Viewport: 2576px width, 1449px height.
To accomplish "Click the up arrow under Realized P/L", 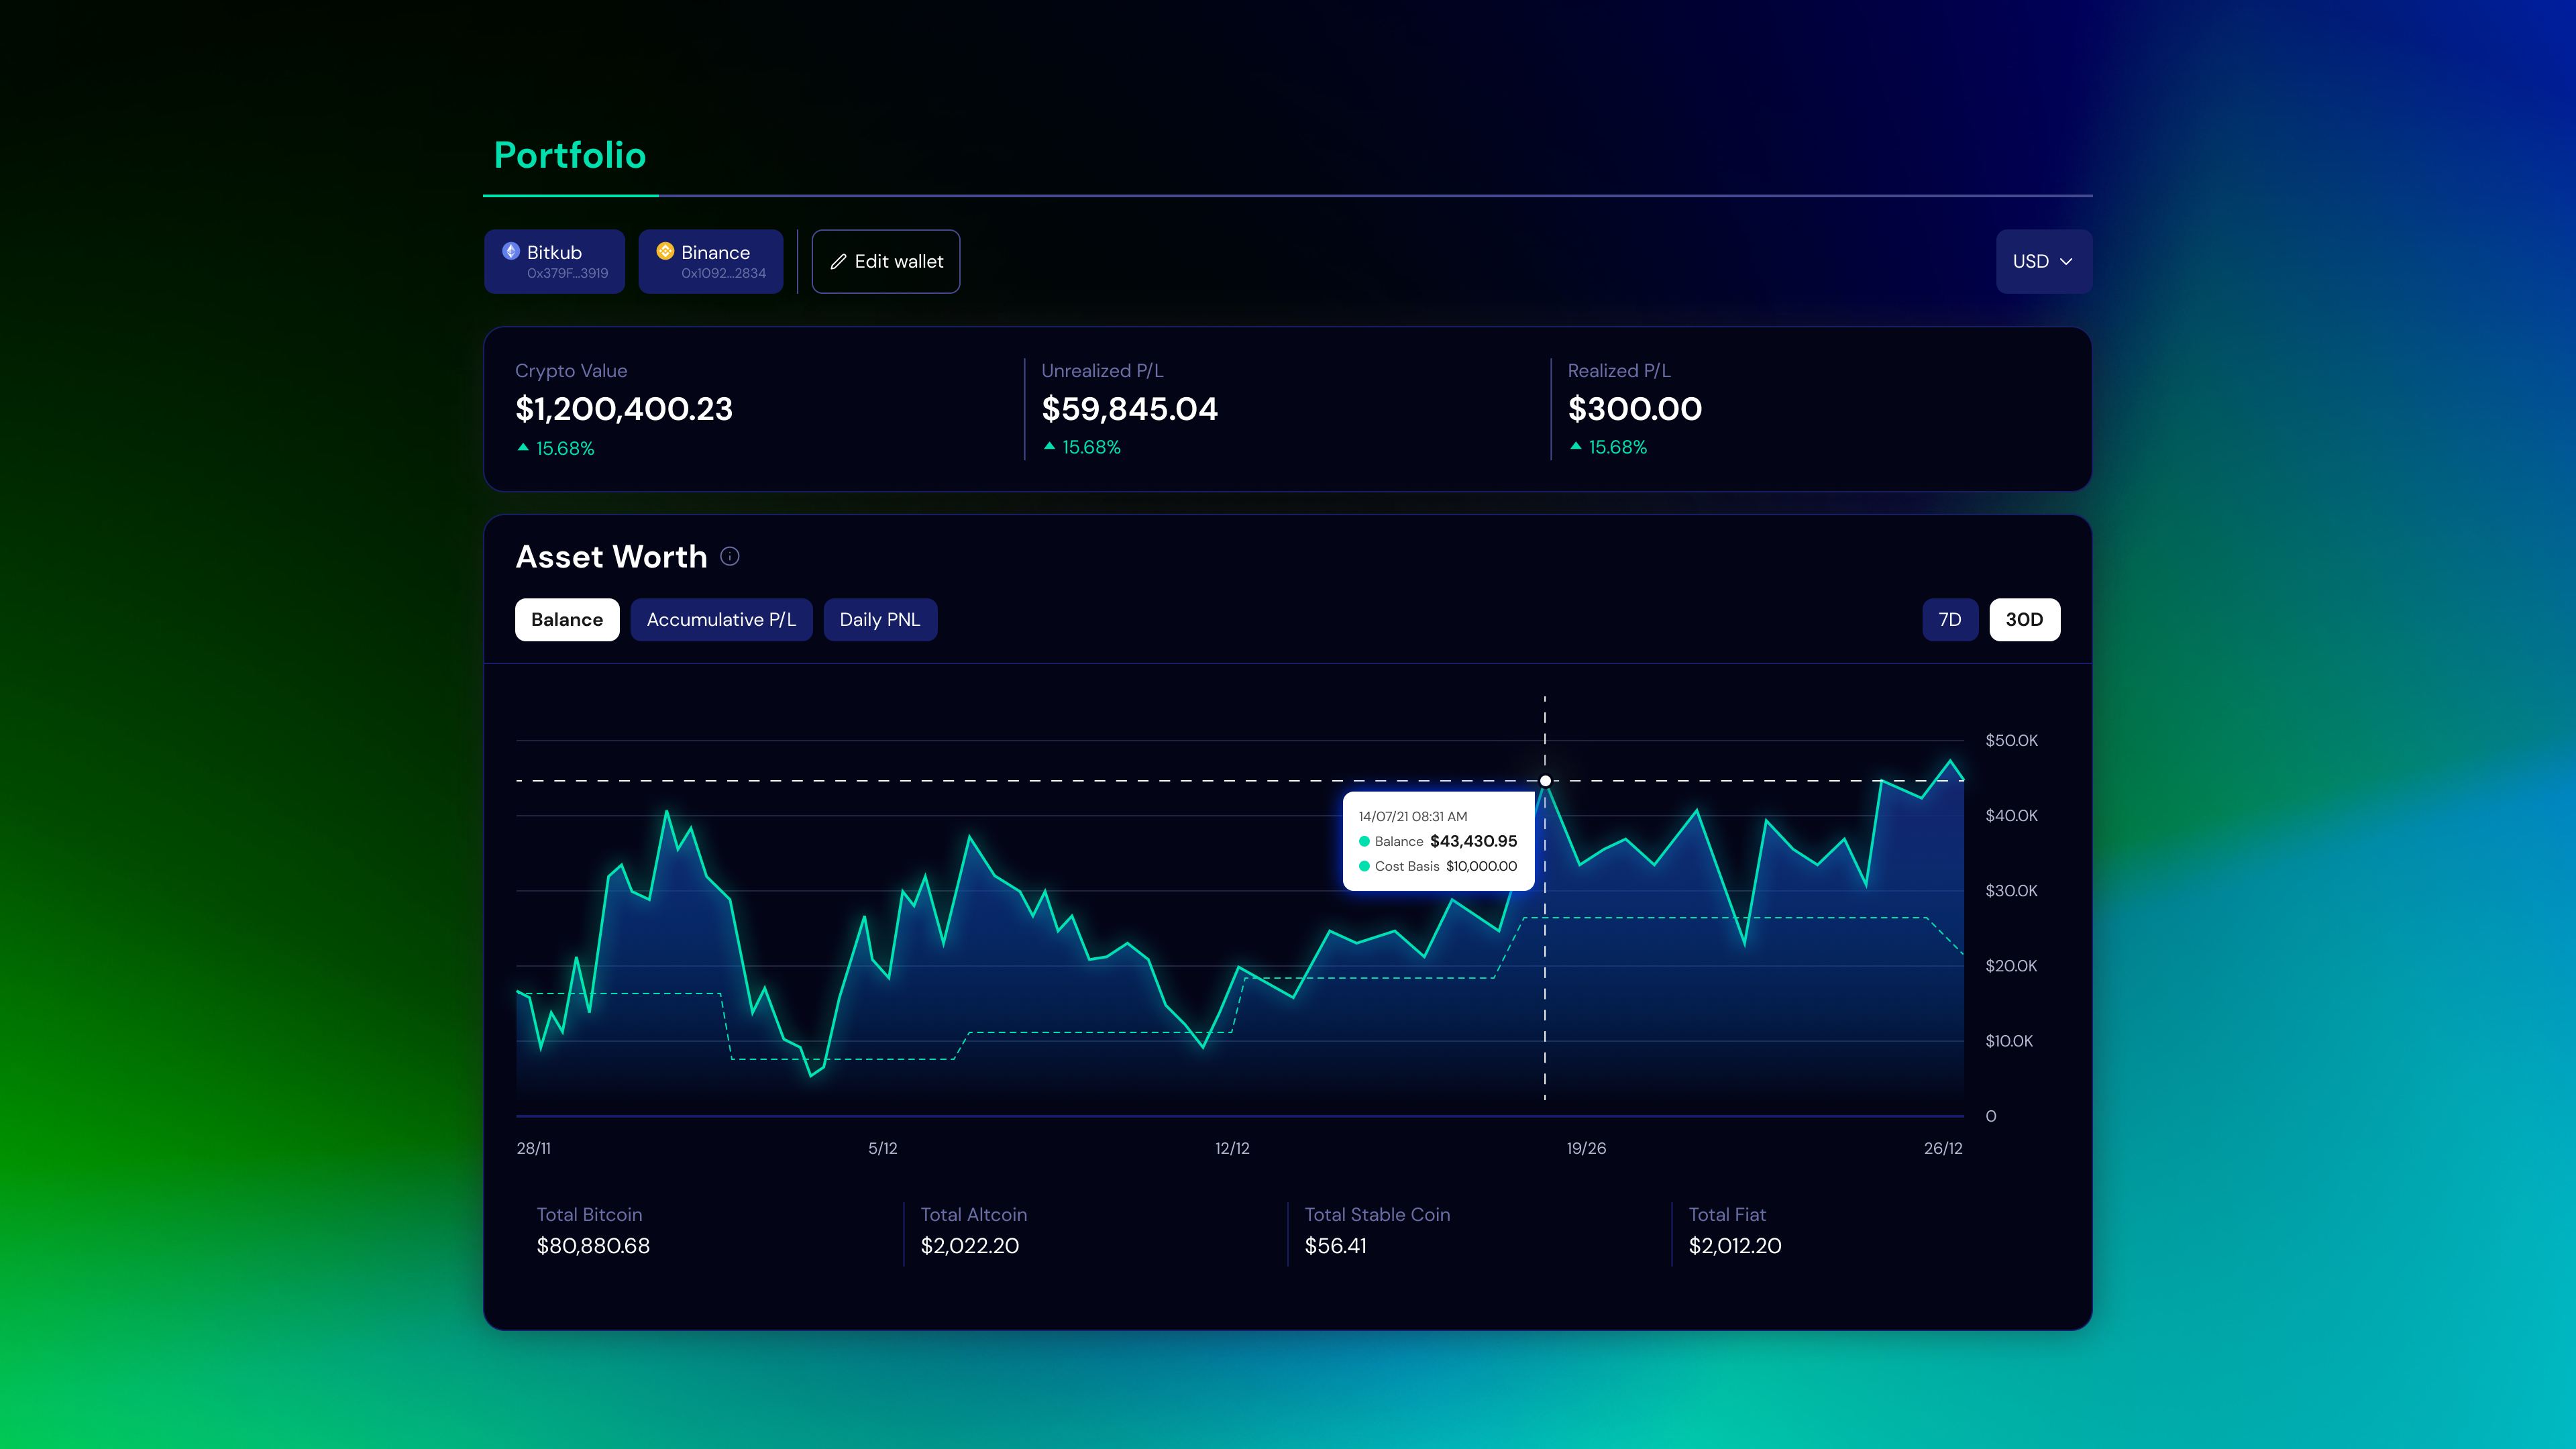I will coord(1576,447).
